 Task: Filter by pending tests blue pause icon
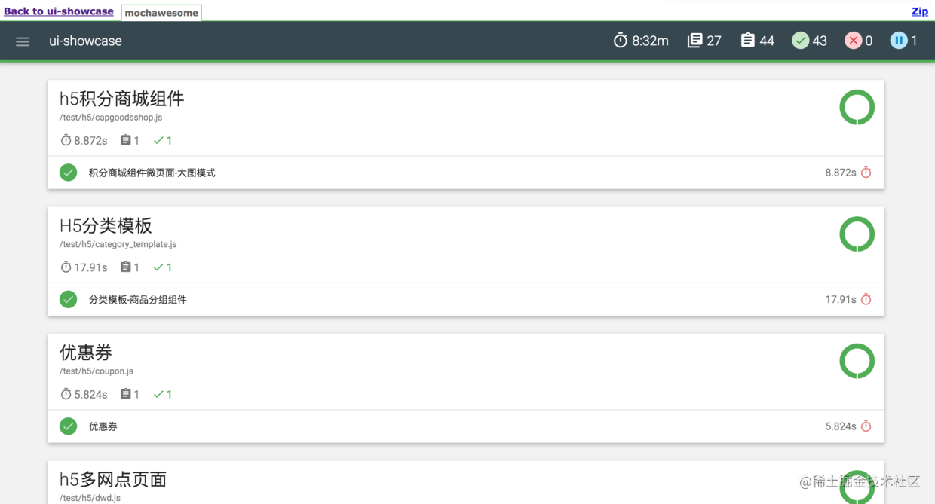(x=899, y=41)
